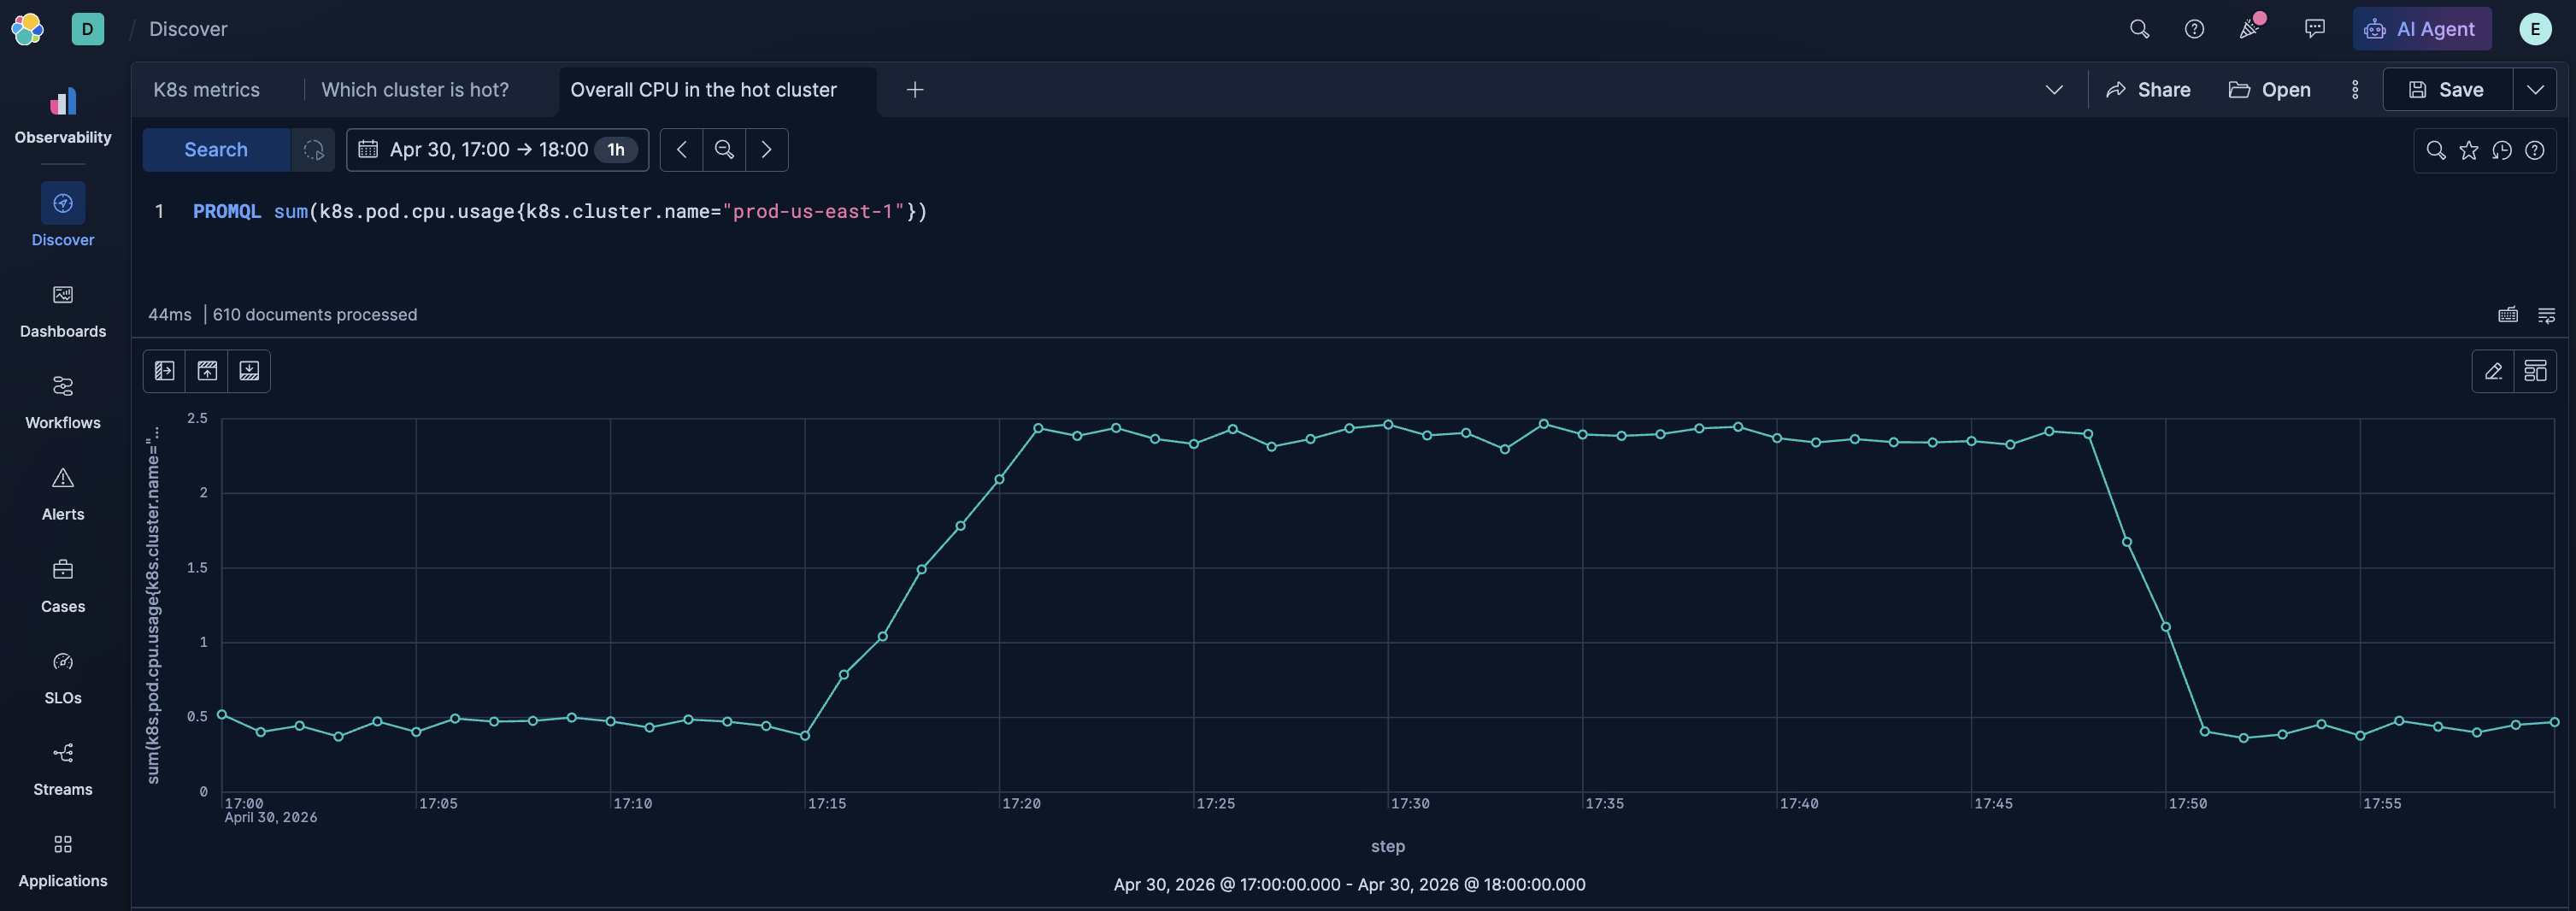Image resolution: width=2576 pixels, height=911 pixels.
Task: Click the "prod-us-east-1" string in query
Action: coord(813,211)
